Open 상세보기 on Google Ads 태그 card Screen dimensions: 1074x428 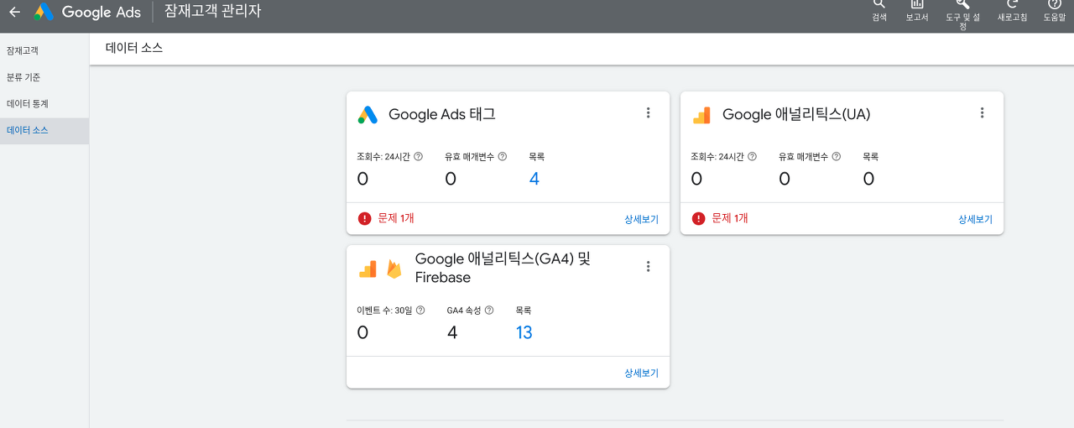tap(641, 219)
